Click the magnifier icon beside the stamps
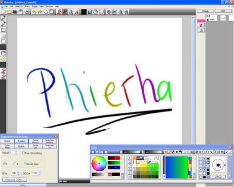This screenshot has height=187, width=234. 71,12
